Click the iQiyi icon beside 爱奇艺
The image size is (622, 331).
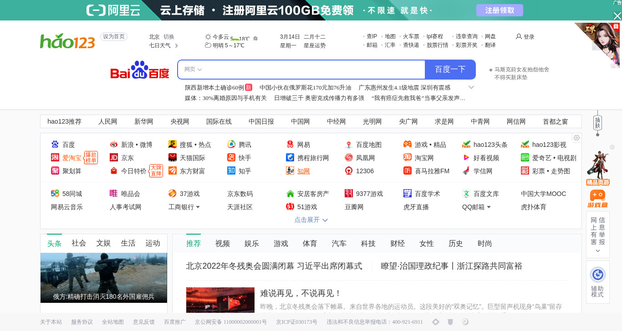point(525,158)
